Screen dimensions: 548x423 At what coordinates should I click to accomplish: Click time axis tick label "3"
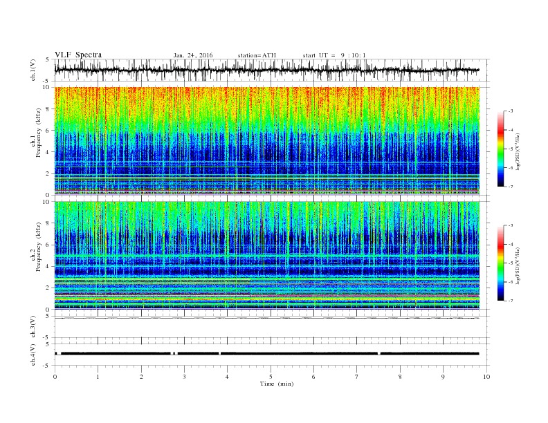tap(184, 377)
